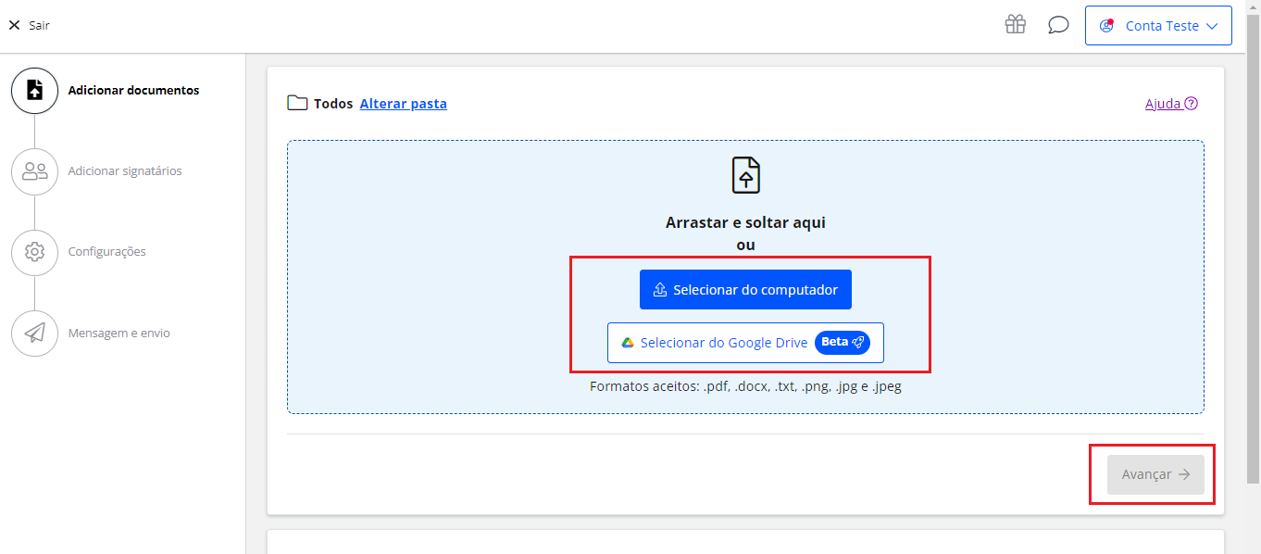The image size is (1261, 554).
Task: Click the folder icon beside Todos
Action: pyautogui.click(x=297, y=104)
